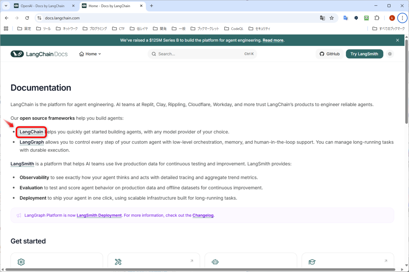Maximize the Chrome window

[x=389, y=6]
